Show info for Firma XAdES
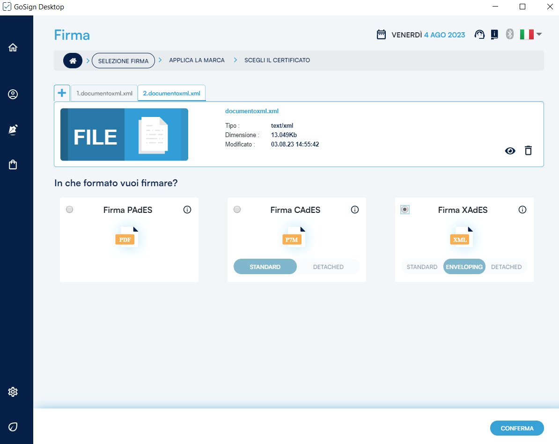The height and width of the screenshot is (444, 559). pyautogui.click(x=522, y=210)
